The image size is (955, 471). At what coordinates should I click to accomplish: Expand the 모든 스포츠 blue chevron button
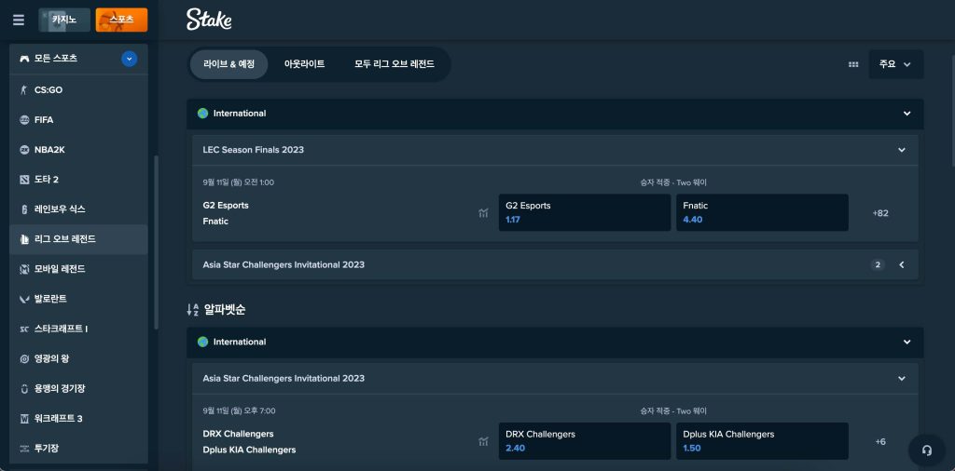[129, 59]
